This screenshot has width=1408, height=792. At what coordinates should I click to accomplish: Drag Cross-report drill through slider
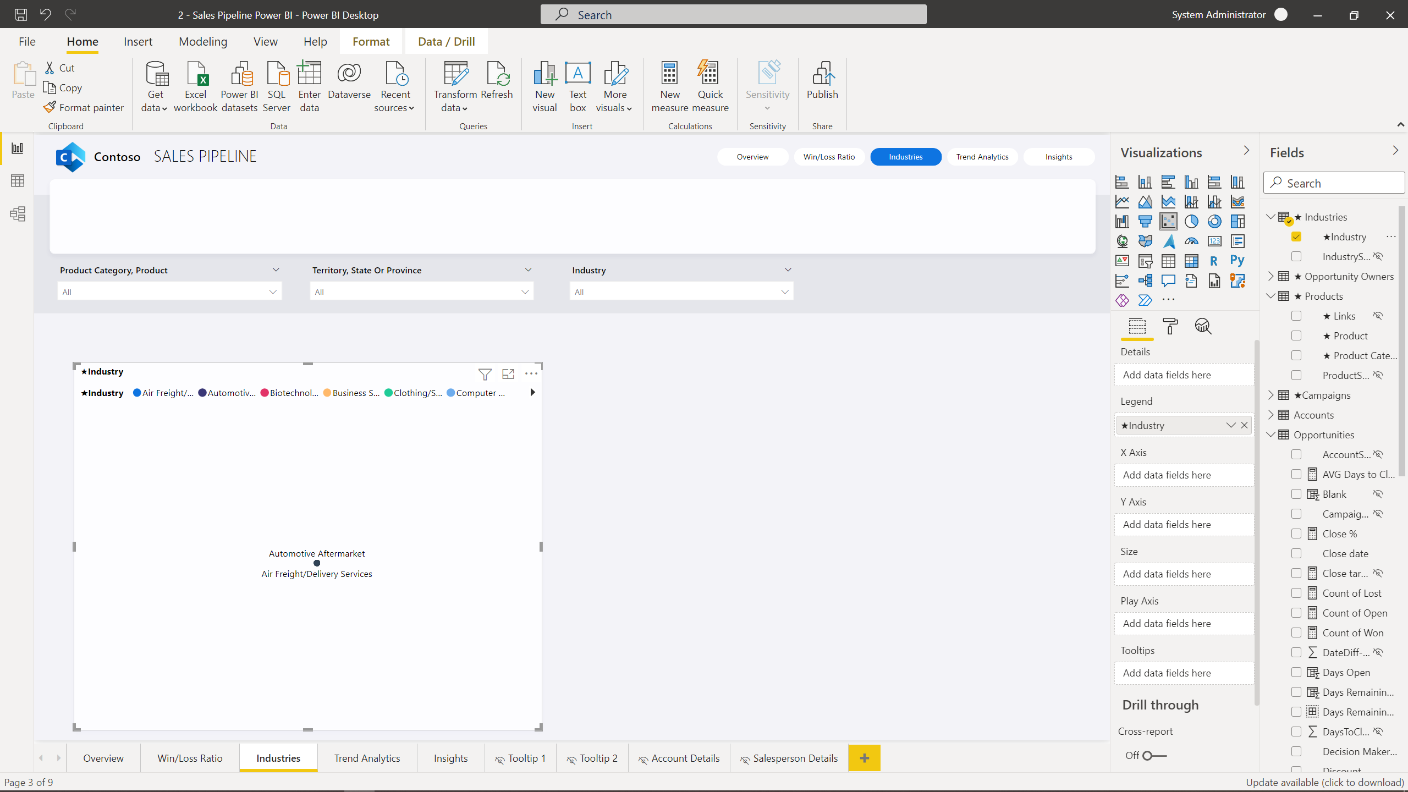tap(1152, 755)
